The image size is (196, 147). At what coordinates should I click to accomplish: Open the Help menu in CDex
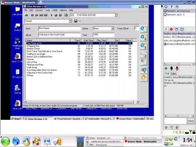tap(71, 10)
